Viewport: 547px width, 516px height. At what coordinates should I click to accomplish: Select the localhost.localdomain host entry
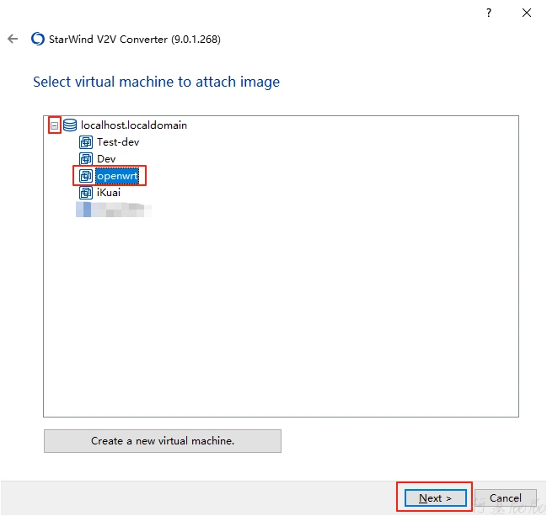(x=133, y=125)
